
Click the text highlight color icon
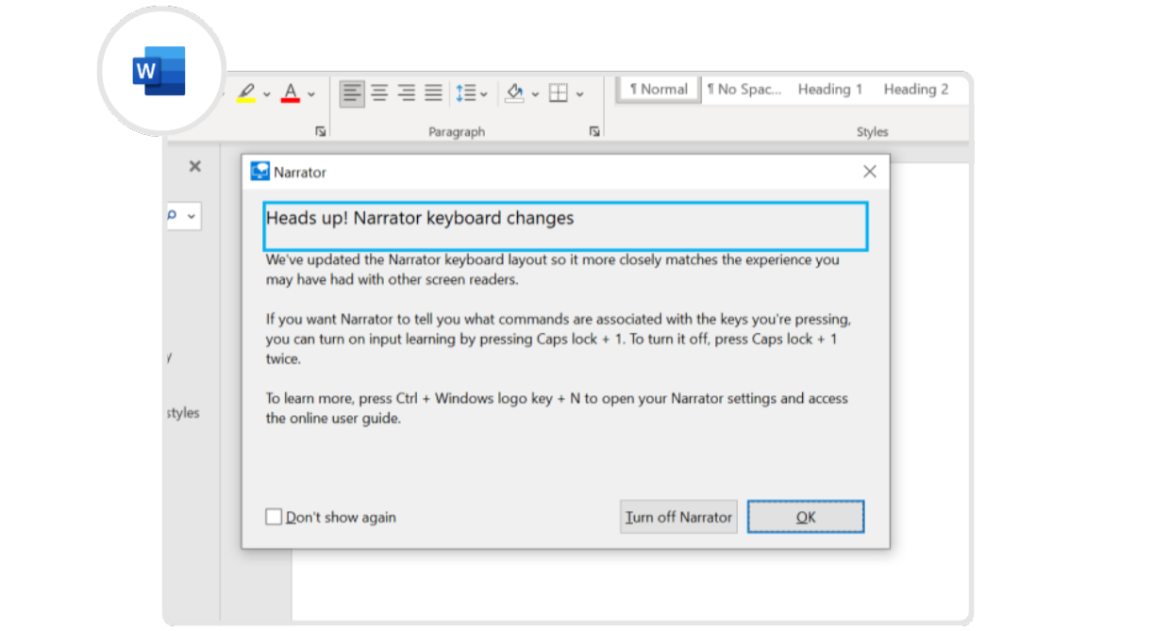[x=246, y=92]
